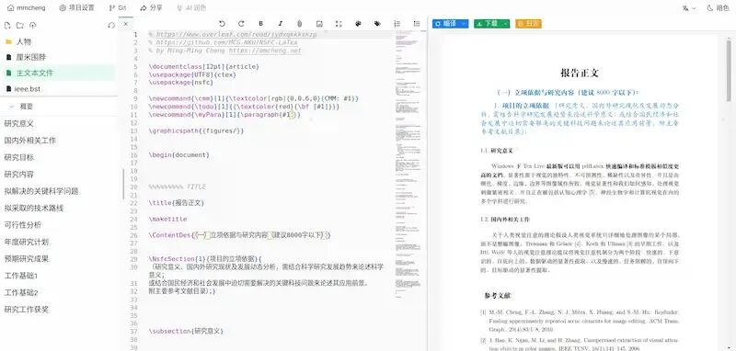Open project settings (项目设置)
Screen dimensions: 736x351
pyautogui.click(x=76, y=8)
